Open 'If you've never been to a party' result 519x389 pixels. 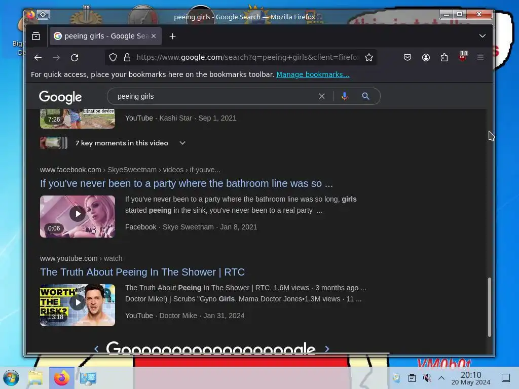click(x=187, y=183)
